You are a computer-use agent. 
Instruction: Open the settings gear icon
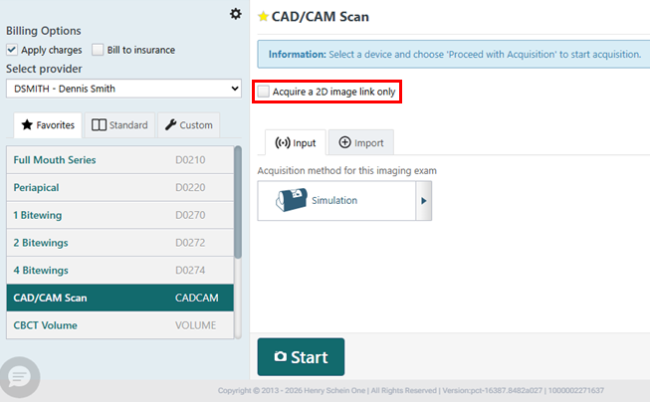(235, 13)
